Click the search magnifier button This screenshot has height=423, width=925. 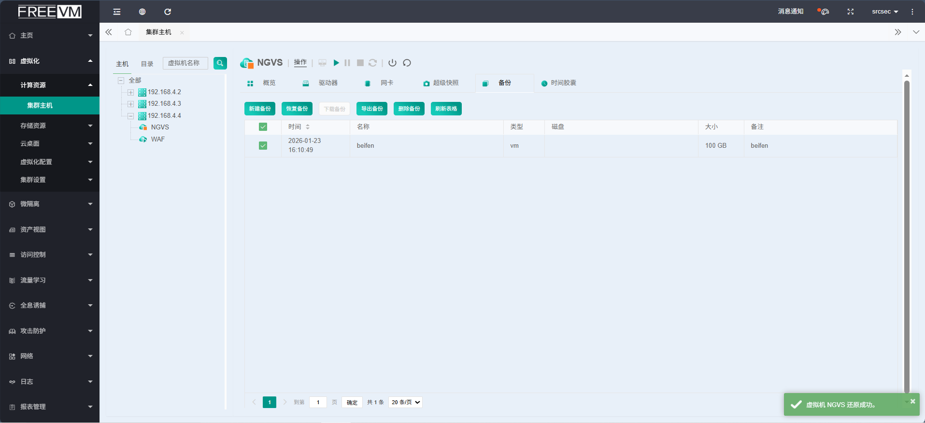point(220,63)
